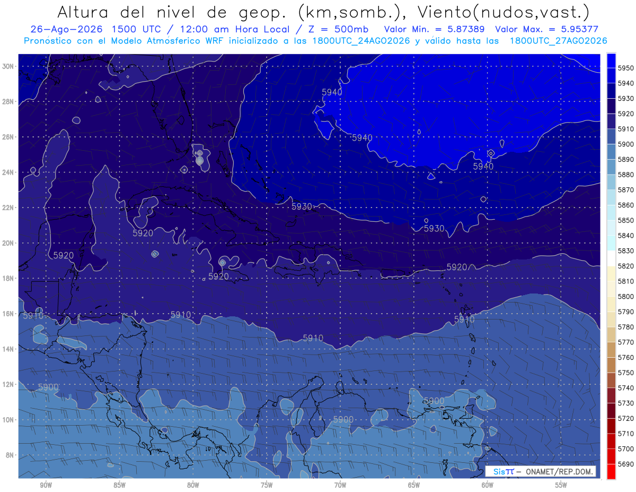Click the ONAMET/REP.DOM. credit box
The width and height of the screenshot is (636, 492).
point(540,471)
